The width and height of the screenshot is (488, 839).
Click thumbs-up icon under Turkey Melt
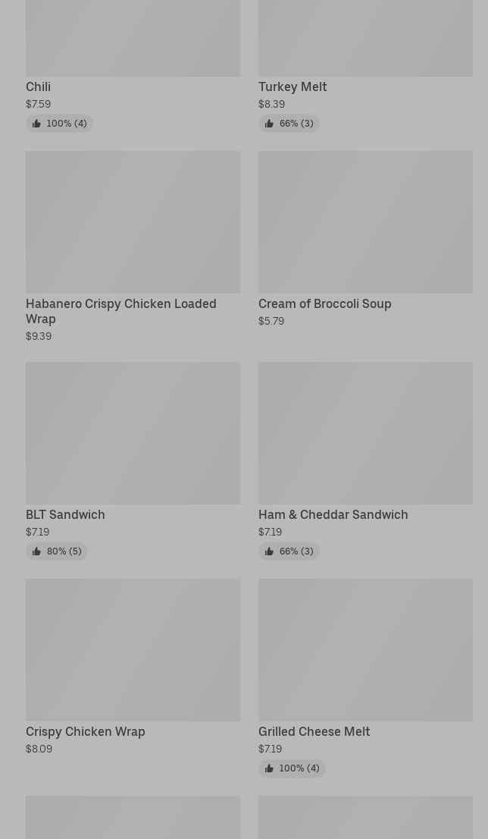click(x=269, y=124)
